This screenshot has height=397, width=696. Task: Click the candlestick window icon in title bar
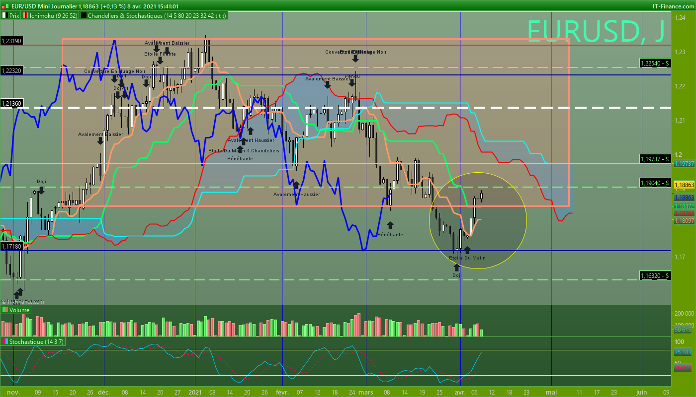(5, 6)
